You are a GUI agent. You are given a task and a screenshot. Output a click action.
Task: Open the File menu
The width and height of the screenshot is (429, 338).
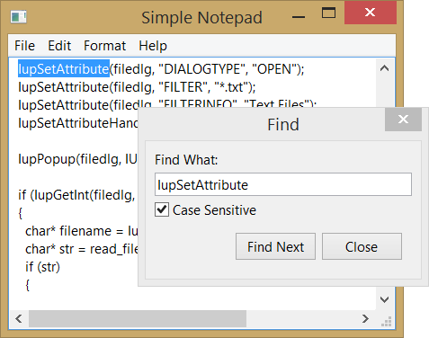click(24, 46)
